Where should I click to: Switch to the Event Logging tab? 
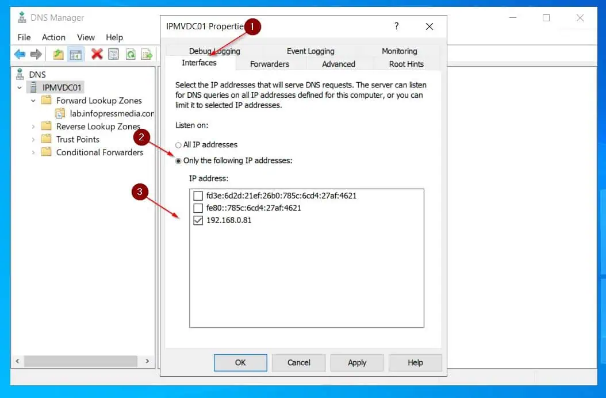pos(310,51)
